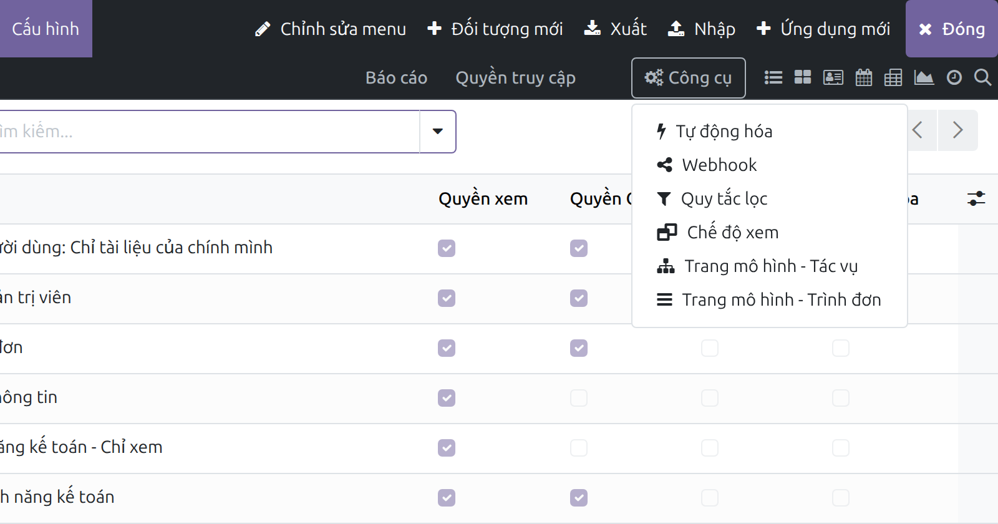Open optional columns settings icon

point(976,199)
